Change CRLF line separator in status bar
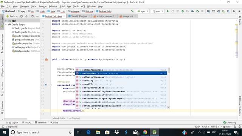Viewport: 242px width, 136px height. click(205, 127)
